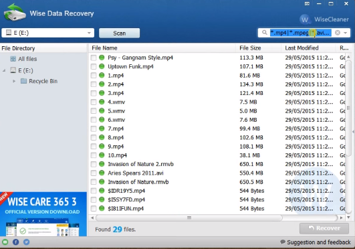Click the All files grid icon
355x249 pixels.
13,59
